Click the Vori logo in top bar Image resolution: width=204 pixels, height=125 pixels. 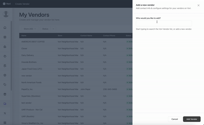point(7,4)
